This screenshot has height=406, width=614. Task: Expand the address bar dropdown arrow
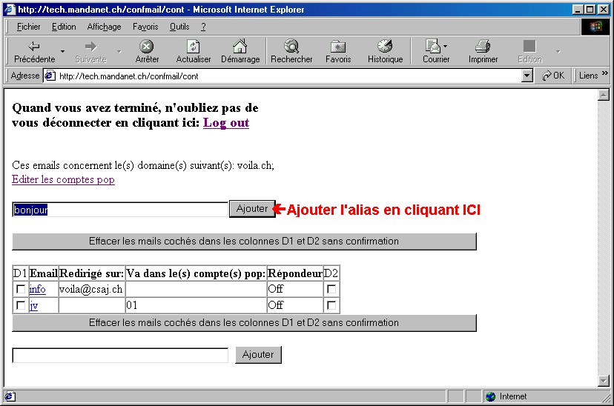(x=527, y=76)
